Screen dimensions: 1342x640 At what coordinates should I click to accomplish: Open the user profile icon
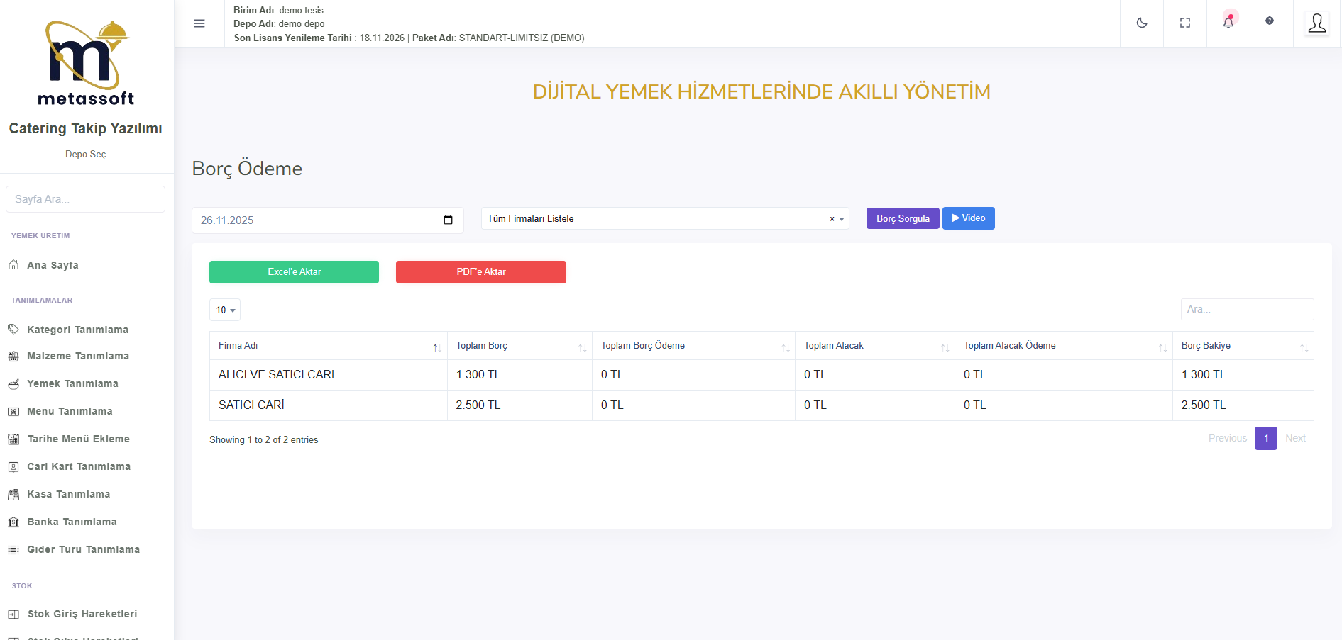tap(1316, 23)
